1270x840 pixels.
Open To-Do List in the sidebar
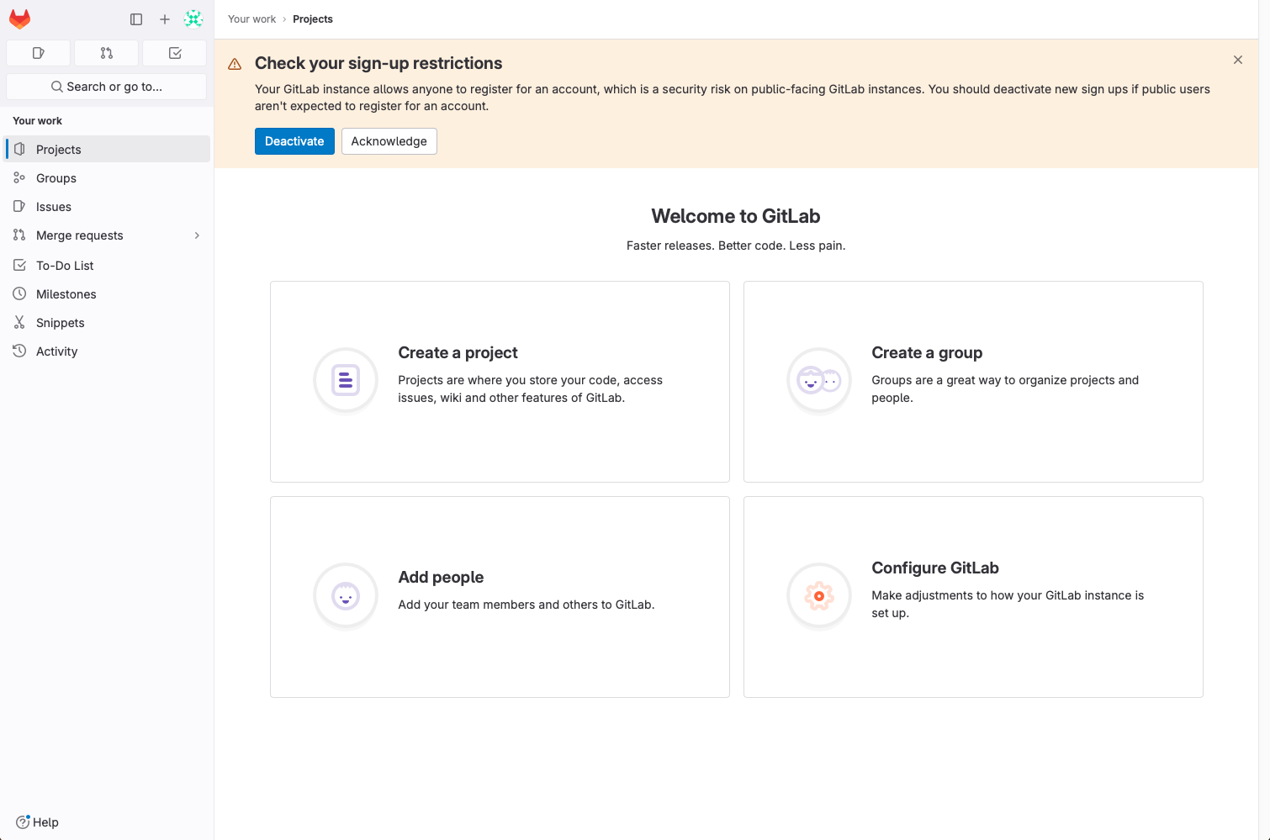pyautogui.click(x=107, y=265)
